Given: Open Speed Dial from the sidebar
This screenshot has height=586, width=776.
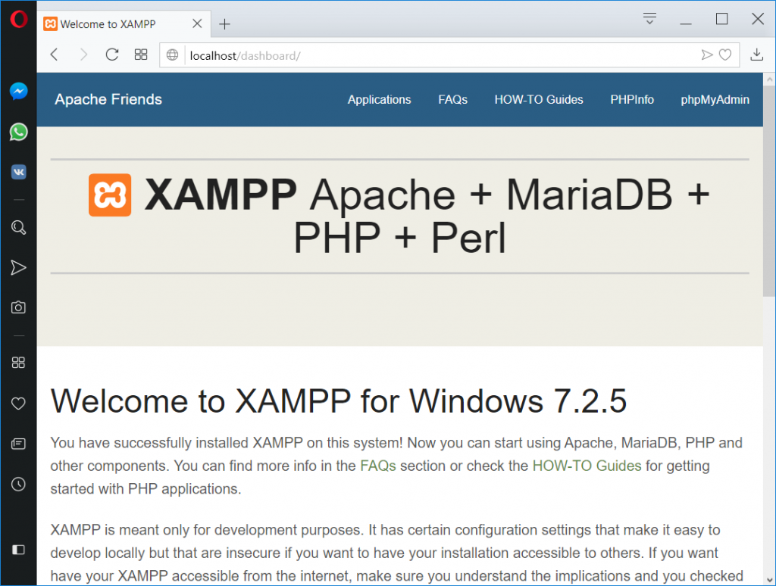Looking at the screenshot, I should 18,363.
